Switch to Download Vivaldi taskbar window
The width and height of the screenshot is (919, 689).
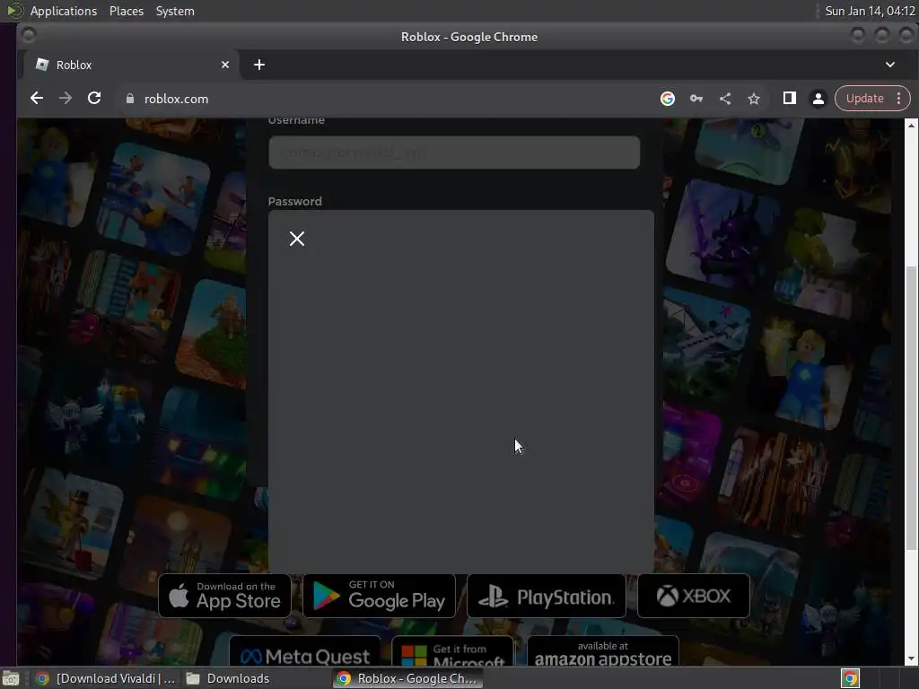tap(106, 678)
